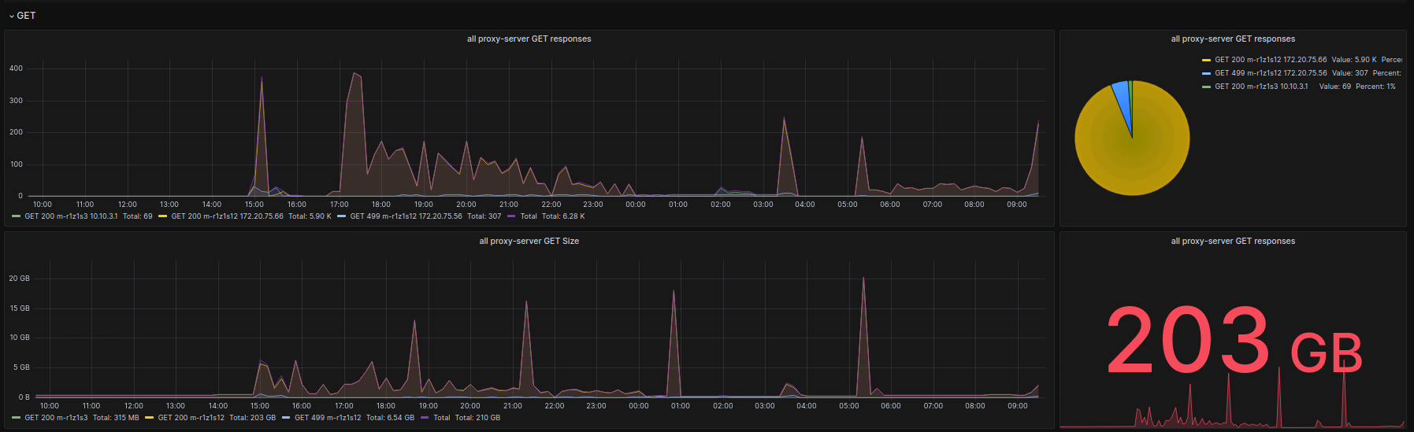Toggle GET 499 172.20.75.56 series in responses legend

point(406,216)
